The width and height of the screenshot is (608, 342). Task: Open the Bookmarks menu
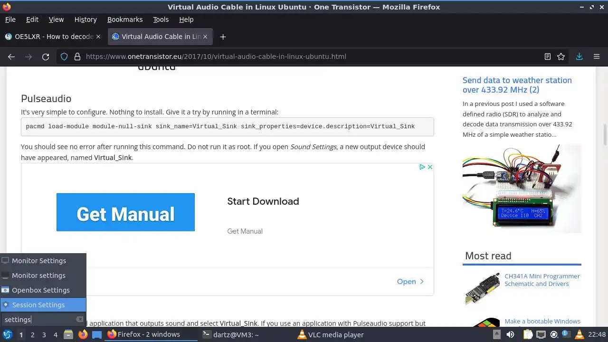click(x=125, y=19)
